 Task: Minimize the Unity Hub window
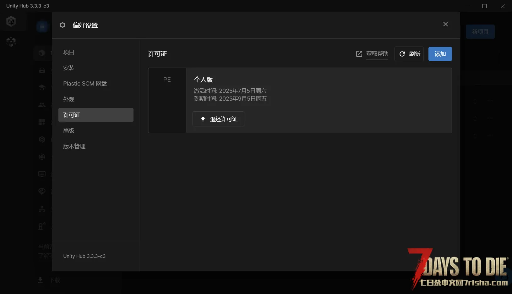[x=467, y=6]
